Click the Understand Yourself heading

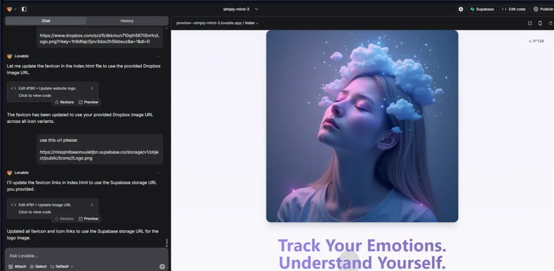[x=362, y=262]
